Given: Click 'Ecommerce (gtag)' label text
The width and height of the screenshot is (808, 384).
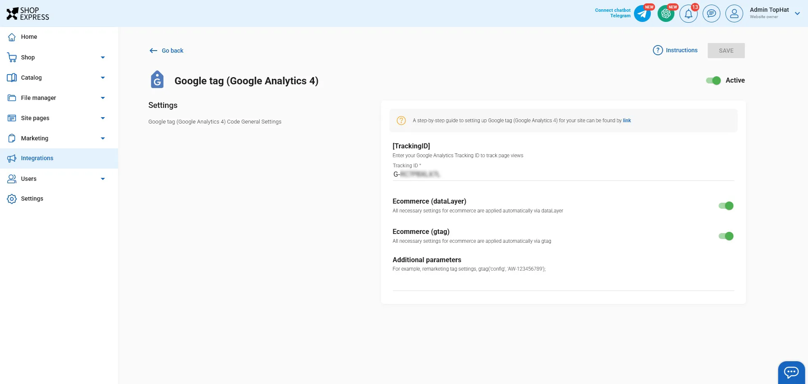Looking at the screenshot, I should click(x=421, y=232).
